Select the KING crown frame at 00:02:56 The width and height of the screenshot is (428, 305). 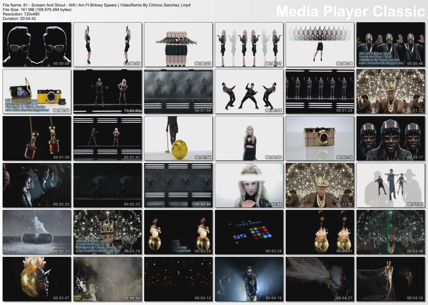click(x=319, y=185)
